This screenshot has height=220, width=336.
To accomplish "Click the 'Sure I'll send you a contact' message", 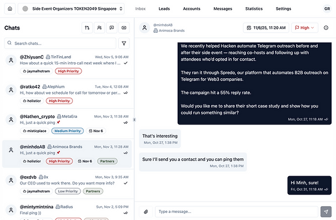I will click(193, 162).
